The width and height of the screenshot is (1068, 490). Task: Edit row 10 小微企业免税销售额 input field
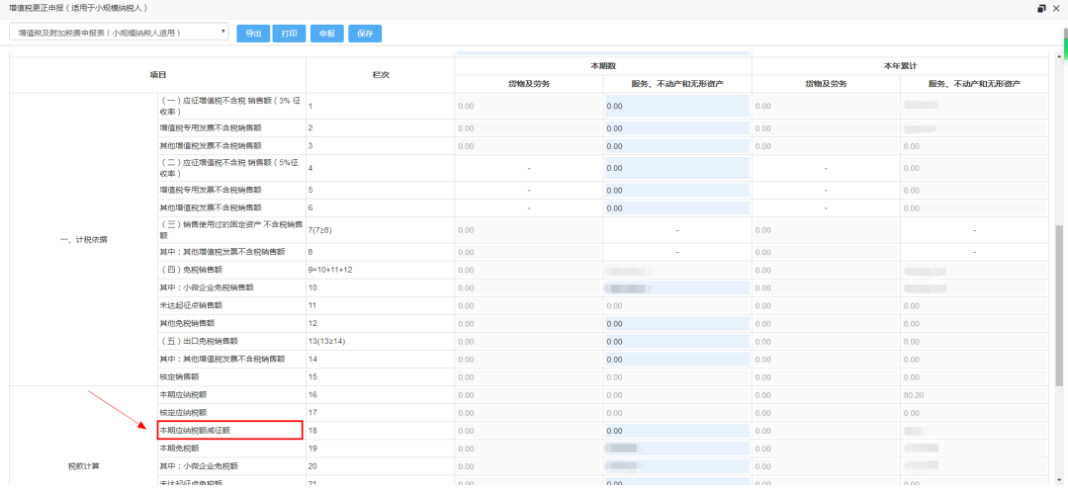click(x=677, y=287)
